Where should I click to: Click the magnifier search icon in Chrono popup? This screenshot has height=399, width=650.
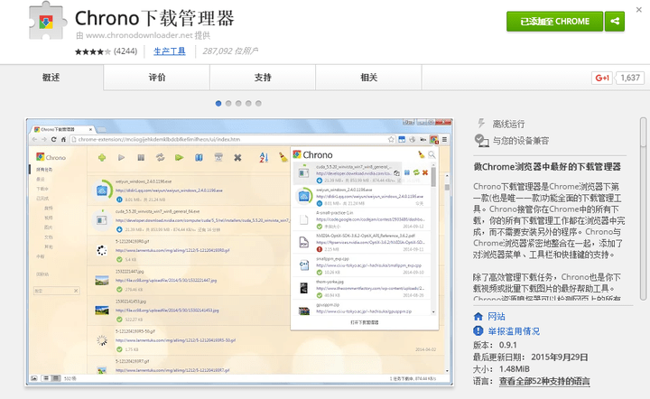(432, 154)
